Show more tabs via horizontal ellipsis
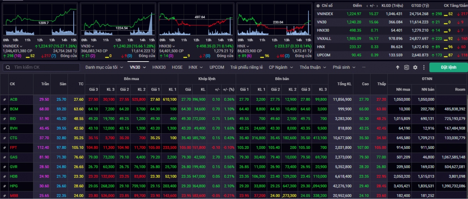 pos(363,67)
